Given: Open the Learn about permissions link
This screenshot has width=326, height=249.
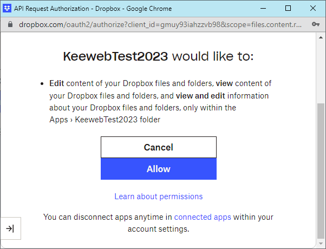Looking at the screenshot, I should [x=158, y=196].
